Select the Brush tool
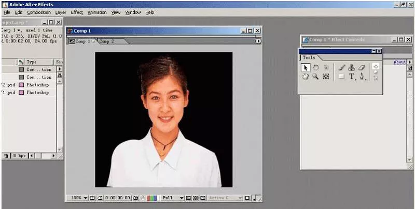 [341, 67]
